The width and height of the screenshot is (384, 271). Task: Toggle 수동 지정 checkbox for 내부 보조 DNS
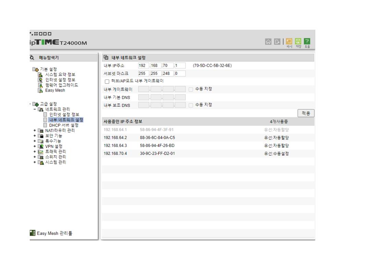click(x=191, y=105)
